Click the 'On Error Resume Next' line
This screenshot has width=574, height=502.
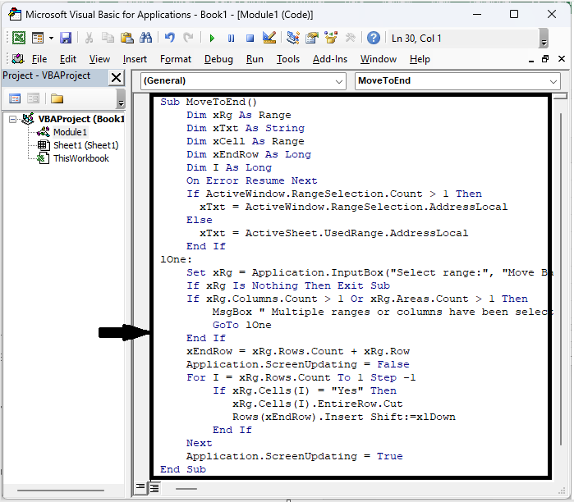[251, 180]
